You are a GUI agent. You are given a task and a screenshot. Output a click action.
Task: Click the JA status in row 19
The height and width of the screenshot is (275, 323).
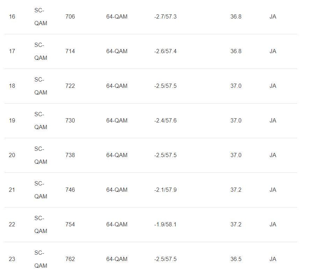coord(273,120)
